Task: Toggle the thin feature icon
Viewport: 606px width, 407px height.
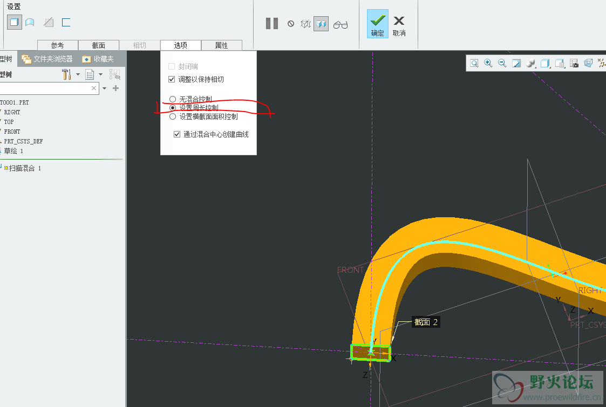Action: (x=66, y=23)
